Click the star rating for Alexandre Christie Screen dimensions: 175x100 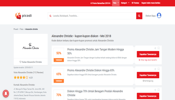click(21, 77)
